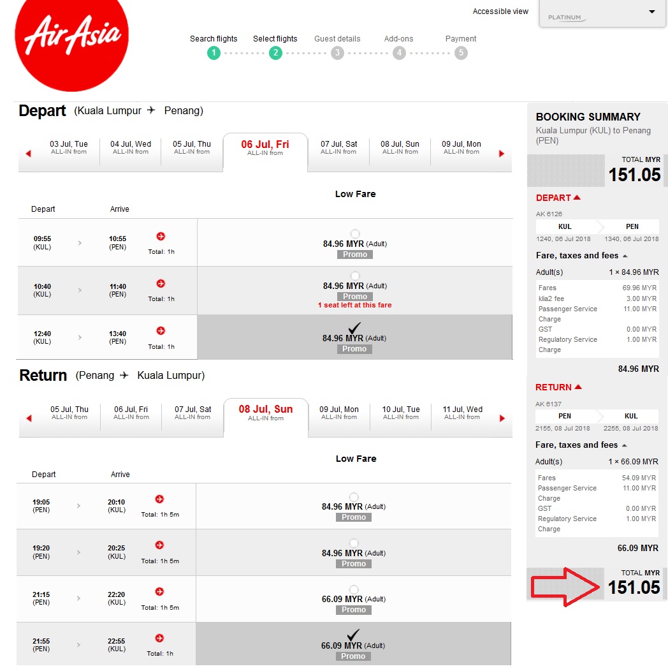The height and width of the screenshot is (671, 668).
Task: Choose 09 Jul, Mon return date tab
Action: coord(338,413)
